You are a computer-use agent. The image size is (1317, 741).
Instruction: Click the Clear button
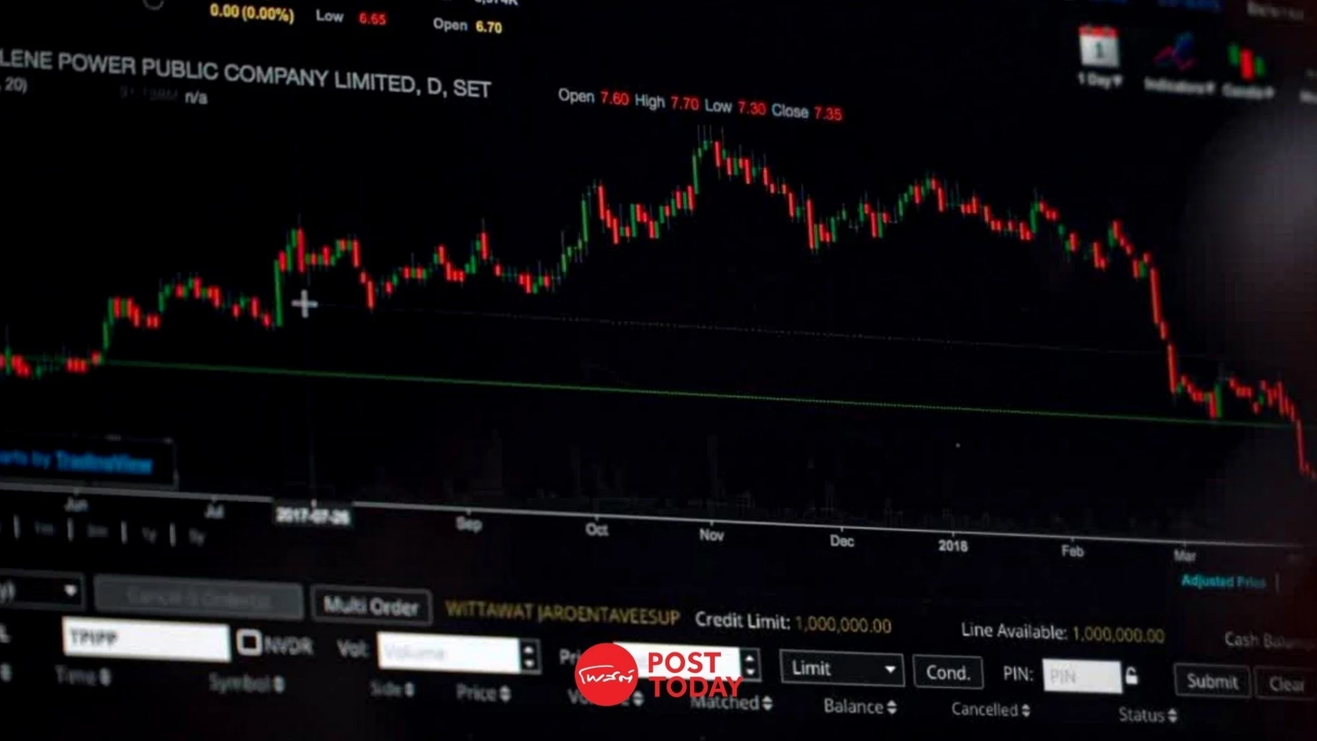point(1287,684)
